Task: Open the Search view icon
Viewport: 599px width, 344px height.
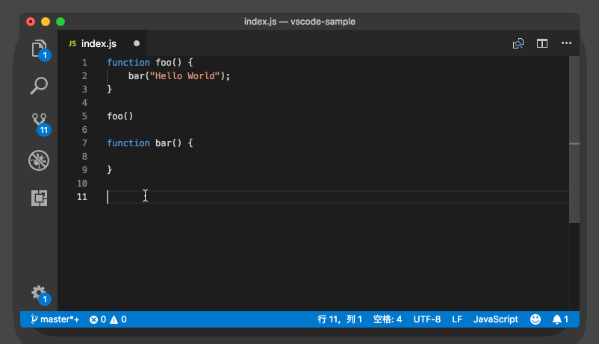Action: click(x=39, y=86)
